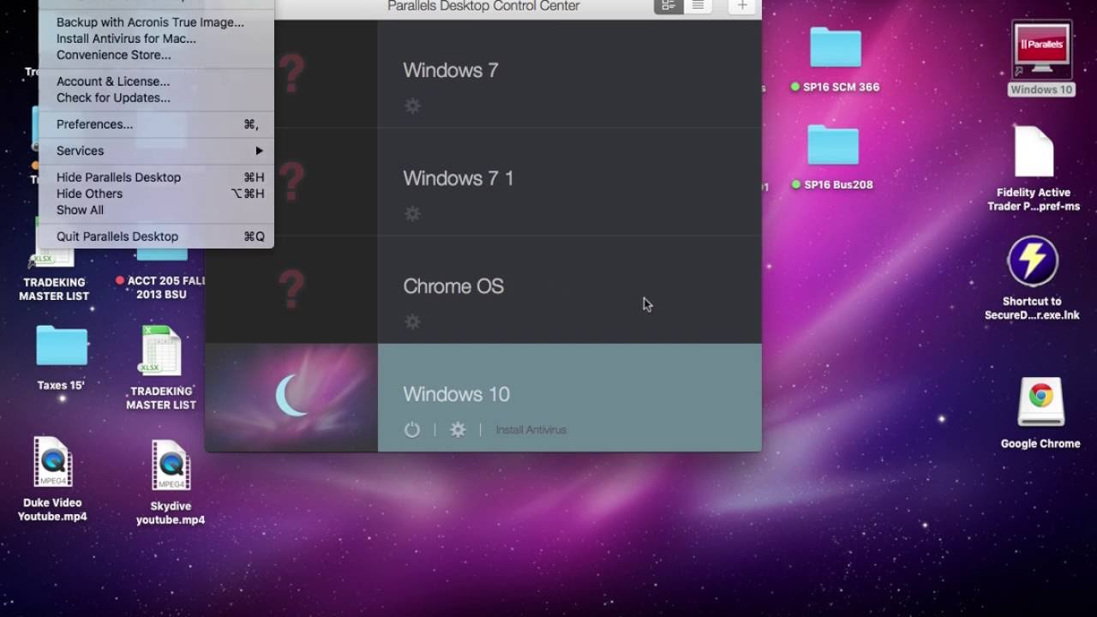The height and width of the screenshot is (617, 1097).
Task: Select Fidelity Active Trader pref file icon
Action: click(x=1034, y=152)
